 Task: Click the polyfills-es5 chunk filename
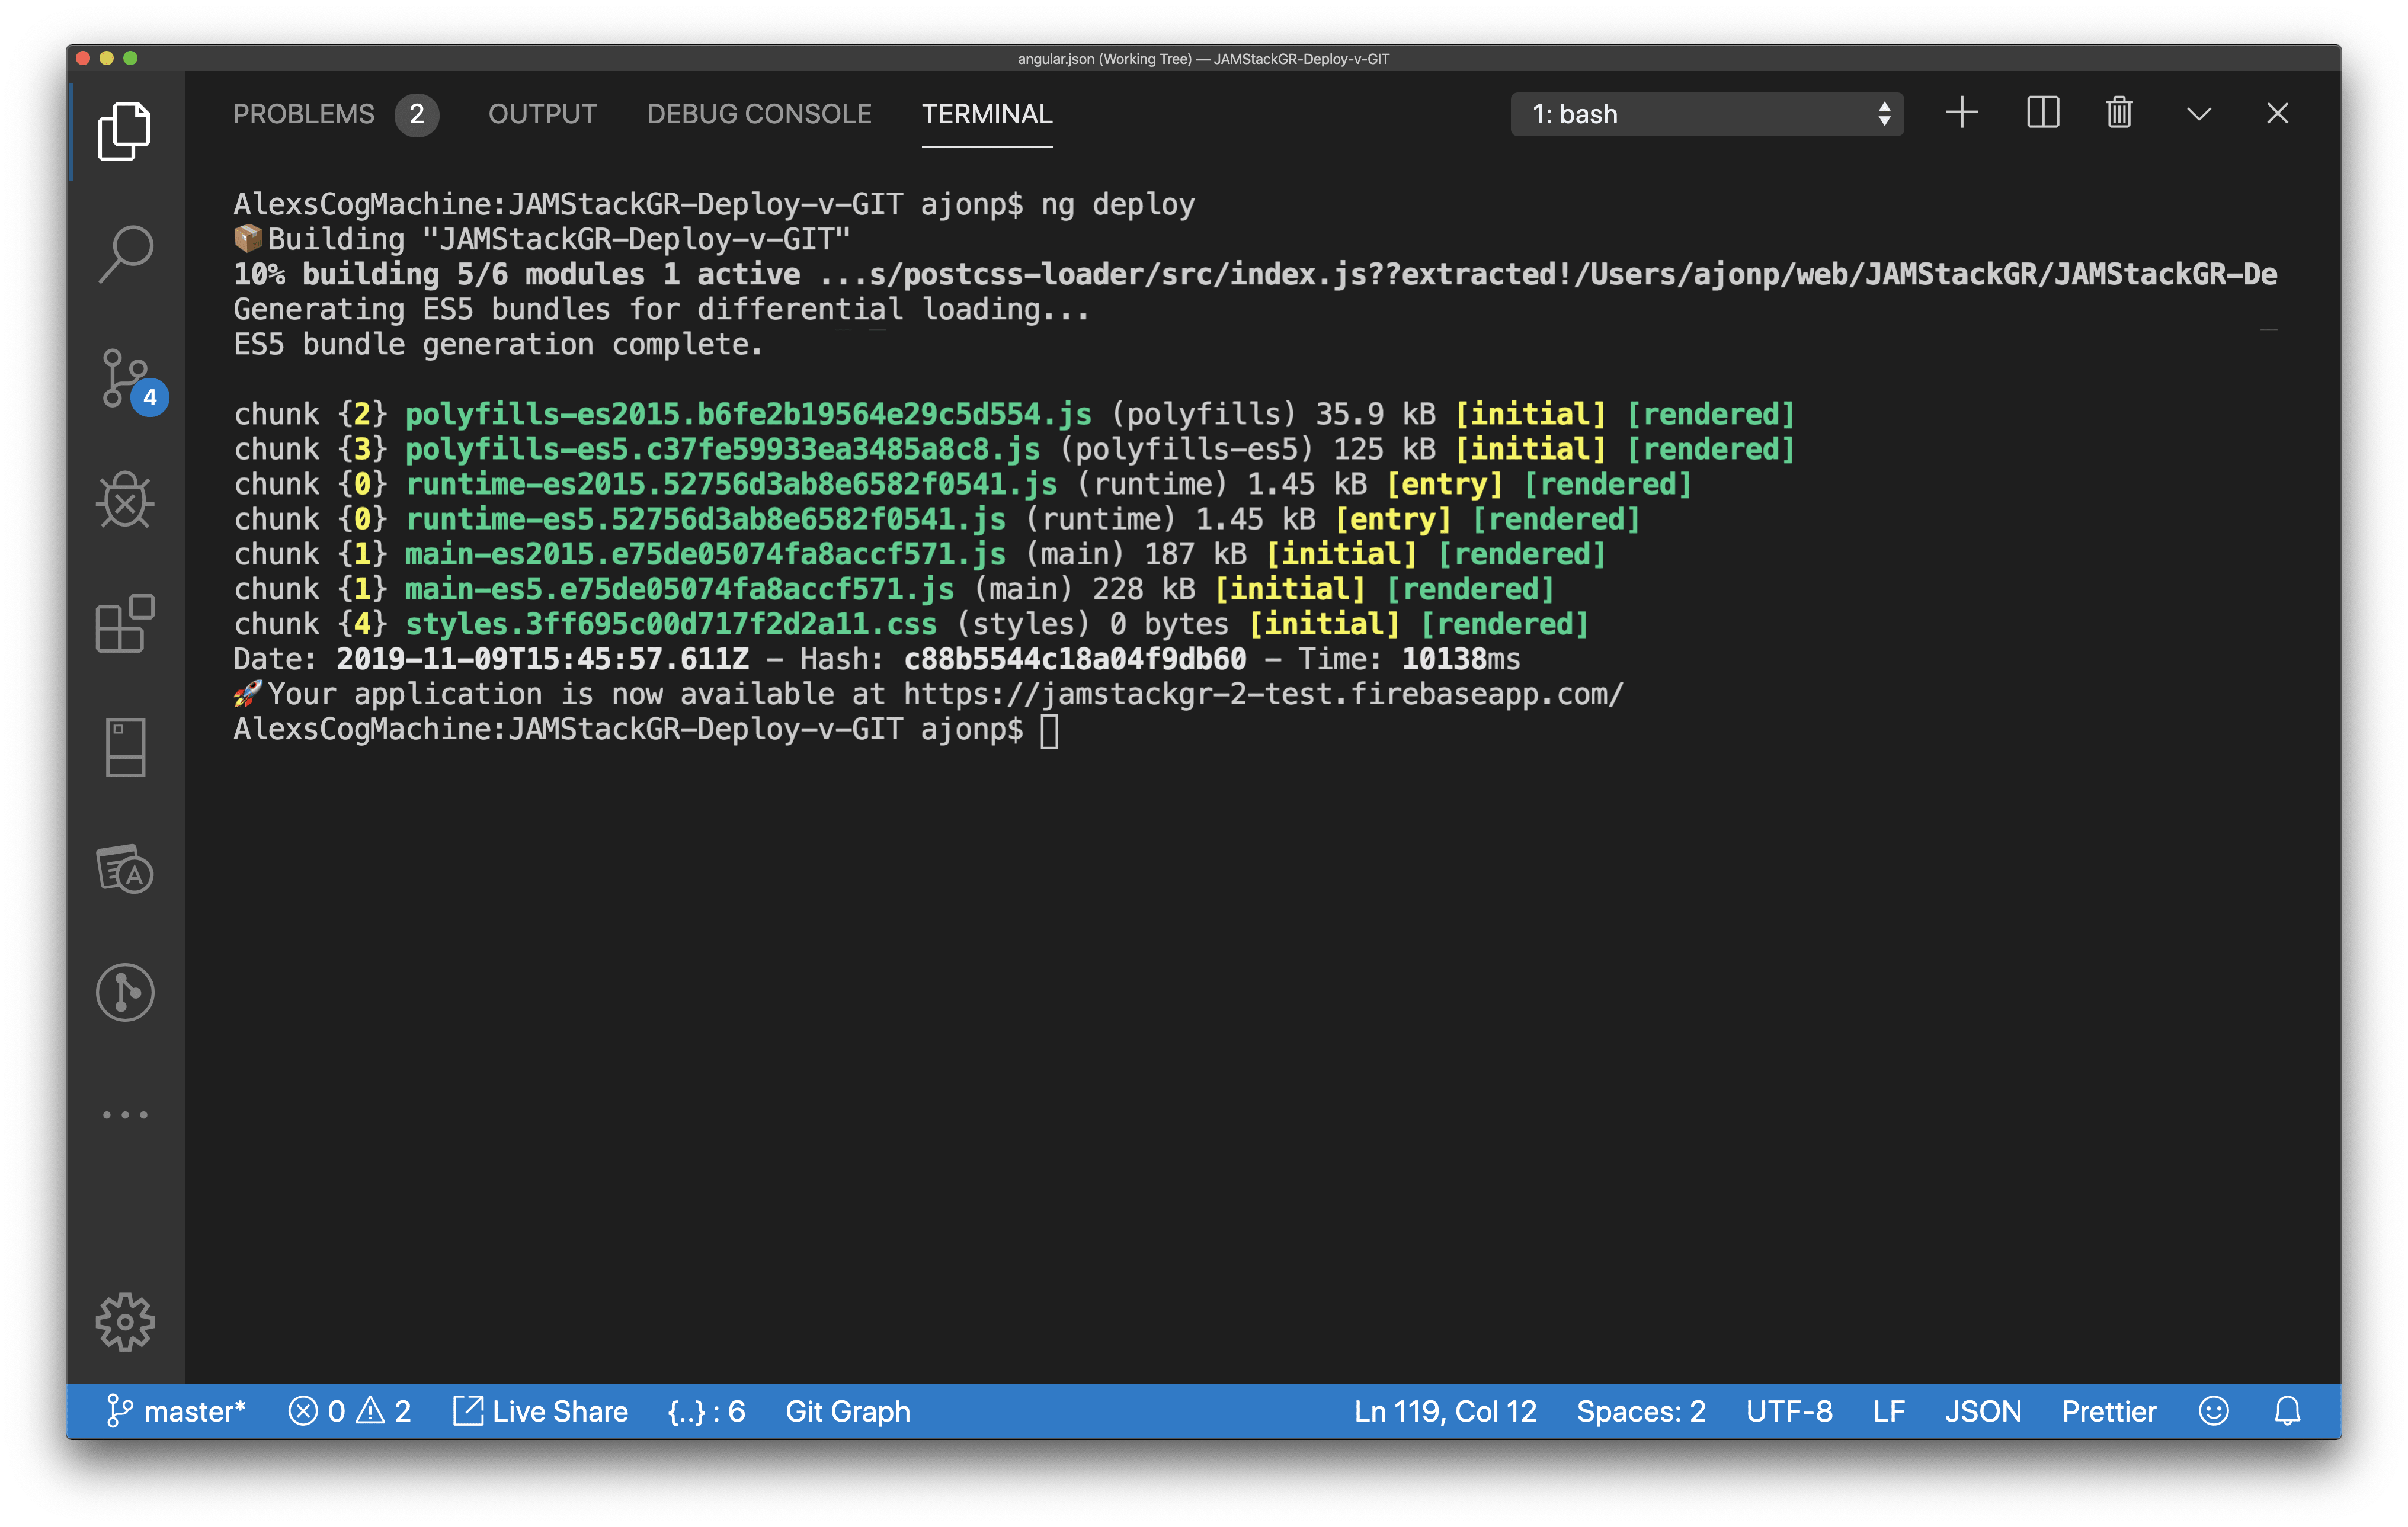(722, 449)
